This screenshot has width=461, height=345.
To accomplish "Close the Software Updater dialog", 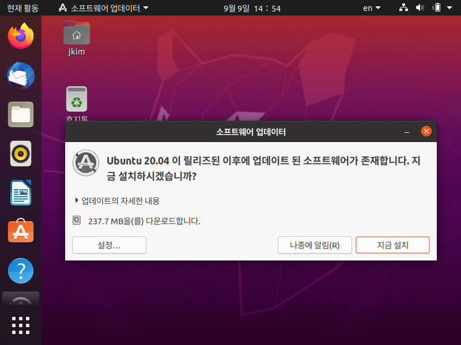I will tap(426, 131).
